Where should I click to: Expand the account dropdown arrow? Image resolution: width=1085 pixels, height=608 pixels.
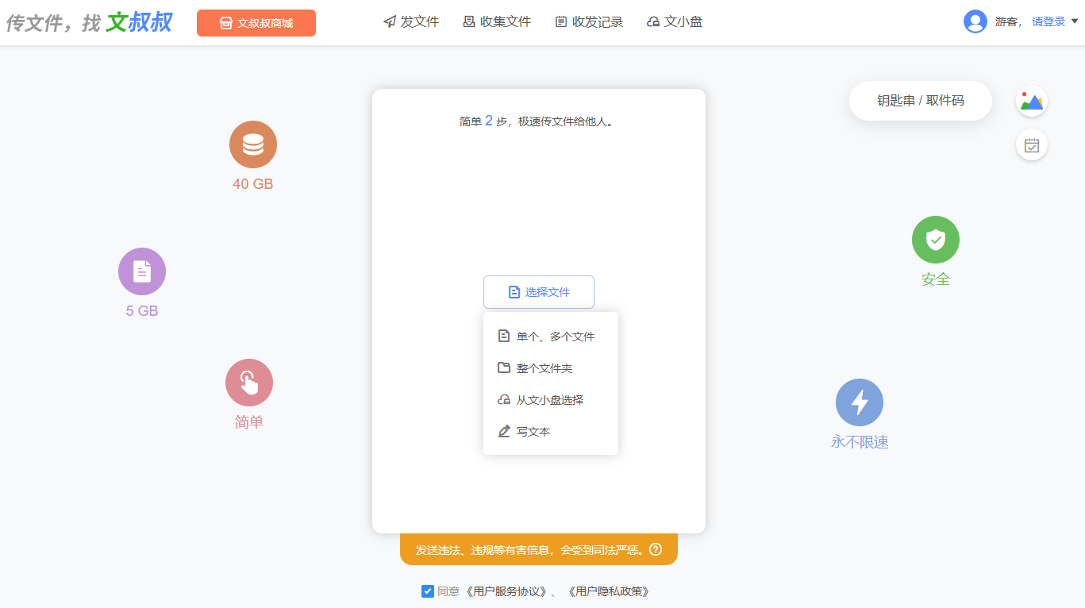[x=1075, y=21]
